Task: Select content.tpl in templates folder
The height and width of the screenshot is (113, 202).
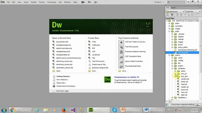Action: (x=185, y=79)
